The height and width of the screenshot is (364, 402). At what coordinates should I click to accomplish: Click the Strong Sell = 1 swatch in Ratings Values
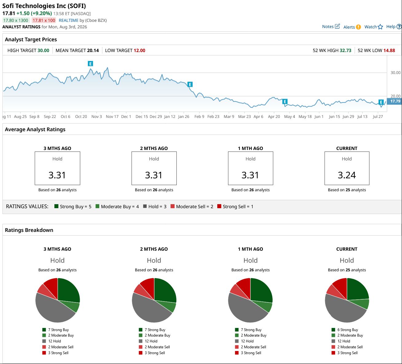(x=219, y=206)
